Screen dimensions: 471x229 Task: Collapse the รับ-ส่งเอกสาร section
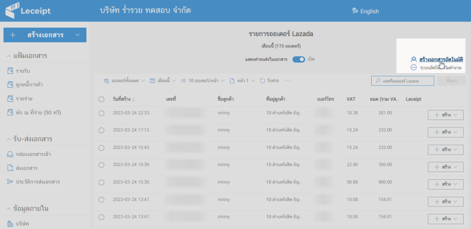(x=8, y=139)
